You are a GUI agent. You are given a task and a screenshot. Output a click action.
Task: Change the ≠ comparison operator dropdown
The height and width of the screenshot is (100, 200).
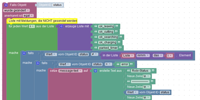click(94, 54)
